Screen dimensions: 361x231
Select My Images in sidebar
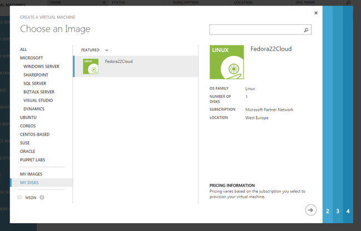[31, 174]
